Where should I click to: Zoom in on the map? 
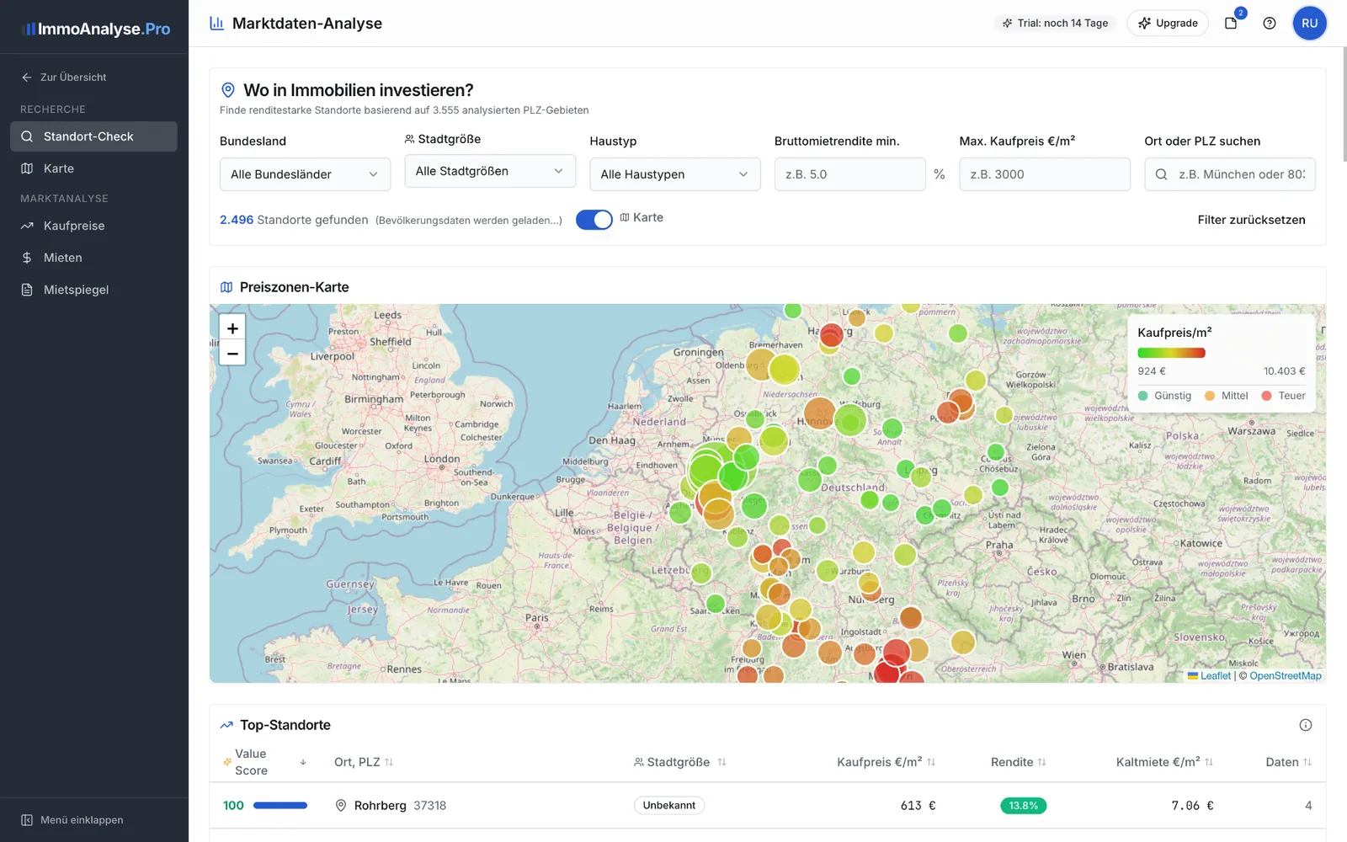click(x=232, y=328)
